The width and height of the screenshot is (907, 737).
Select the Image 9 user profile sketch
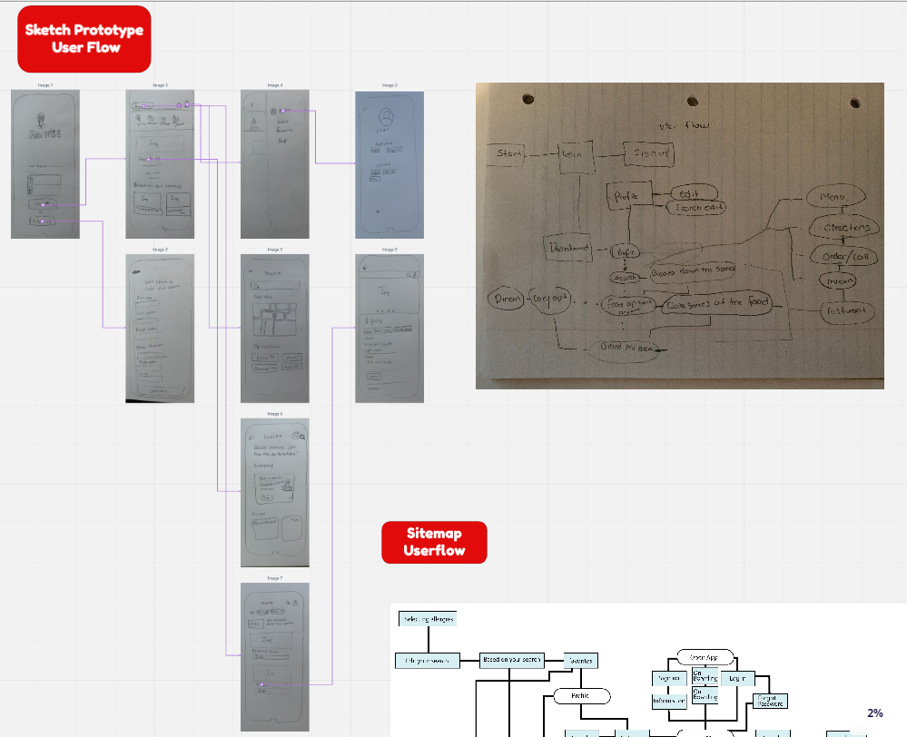coord(389,164)
